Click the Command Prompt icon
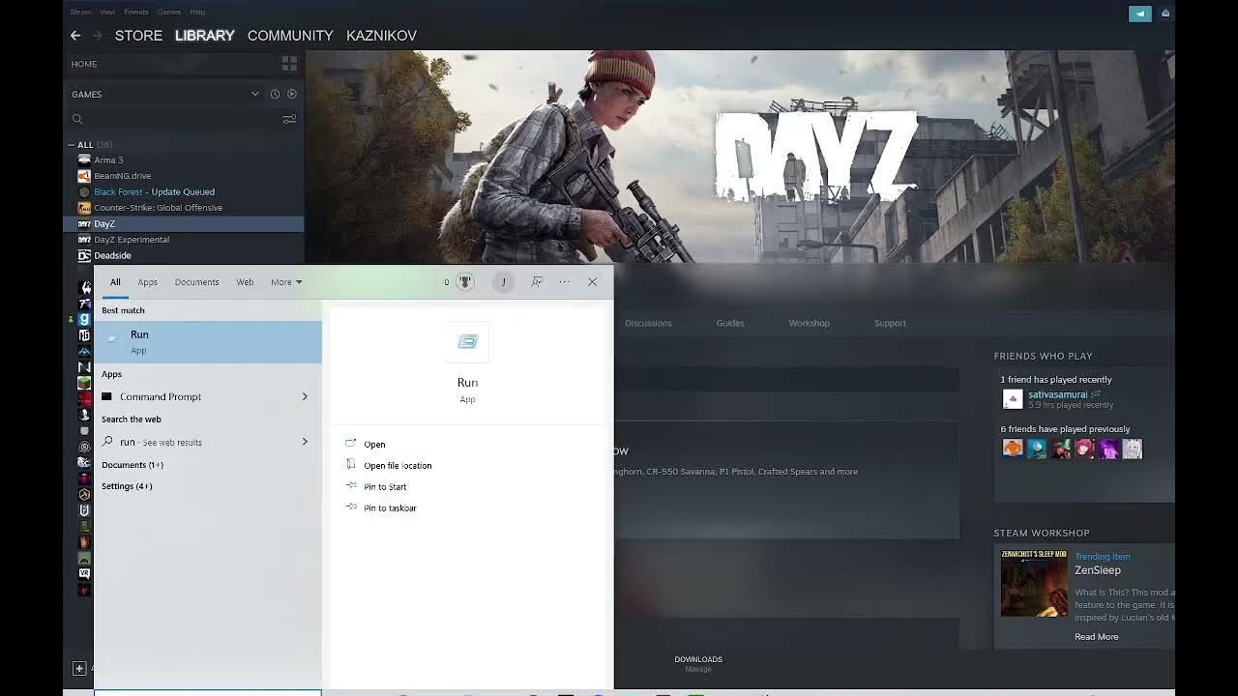This screenshot has height=696, width=1238. point(107,396)
